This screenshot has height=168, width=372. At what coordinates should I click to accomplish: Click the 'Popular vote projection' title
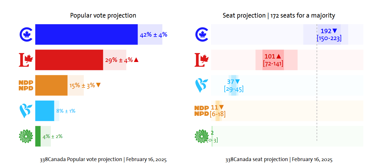103,16
